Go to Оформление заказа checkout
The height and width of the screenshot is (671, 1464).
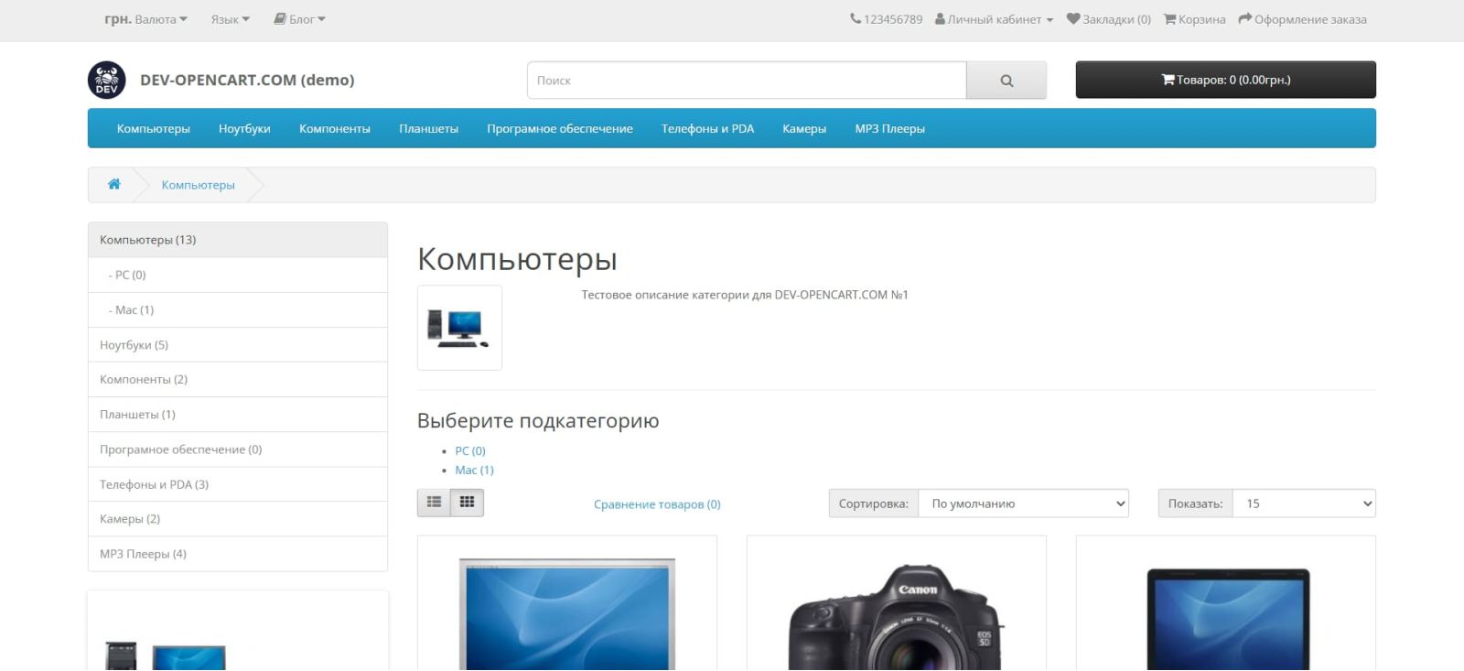1302,19
